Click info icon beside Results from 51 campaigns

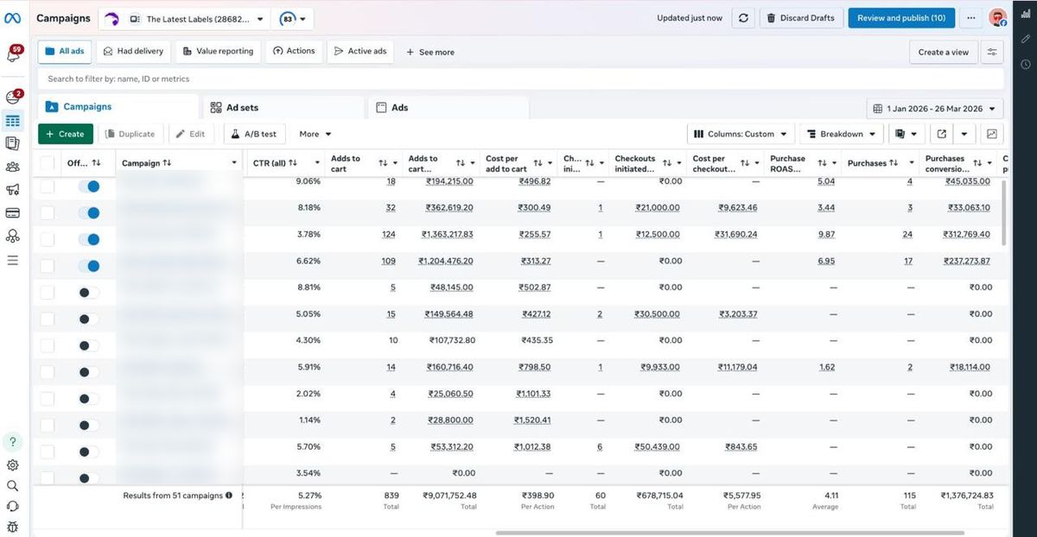pyautogui.click(x=229, y=496)
